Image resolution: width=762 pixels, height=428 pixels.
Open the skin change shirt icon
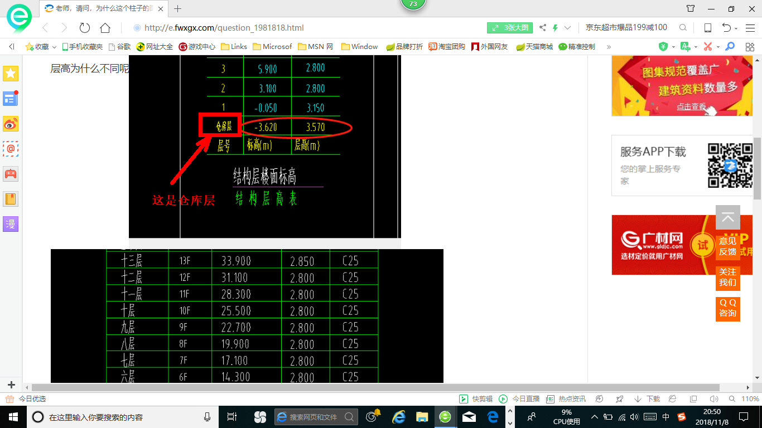point(691,8)
